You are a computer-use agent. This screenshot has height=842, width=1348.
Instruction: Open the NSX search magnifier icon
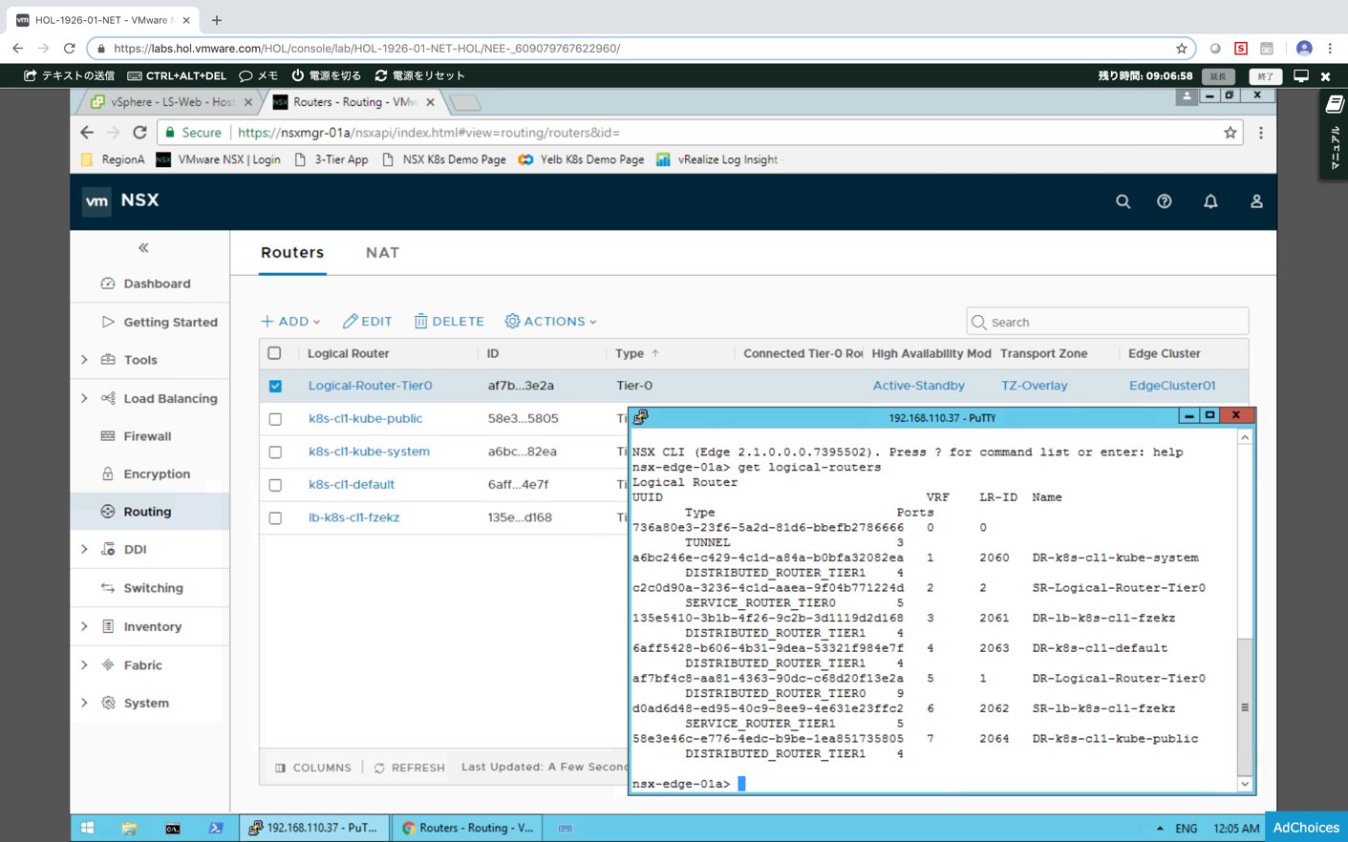1123,201
